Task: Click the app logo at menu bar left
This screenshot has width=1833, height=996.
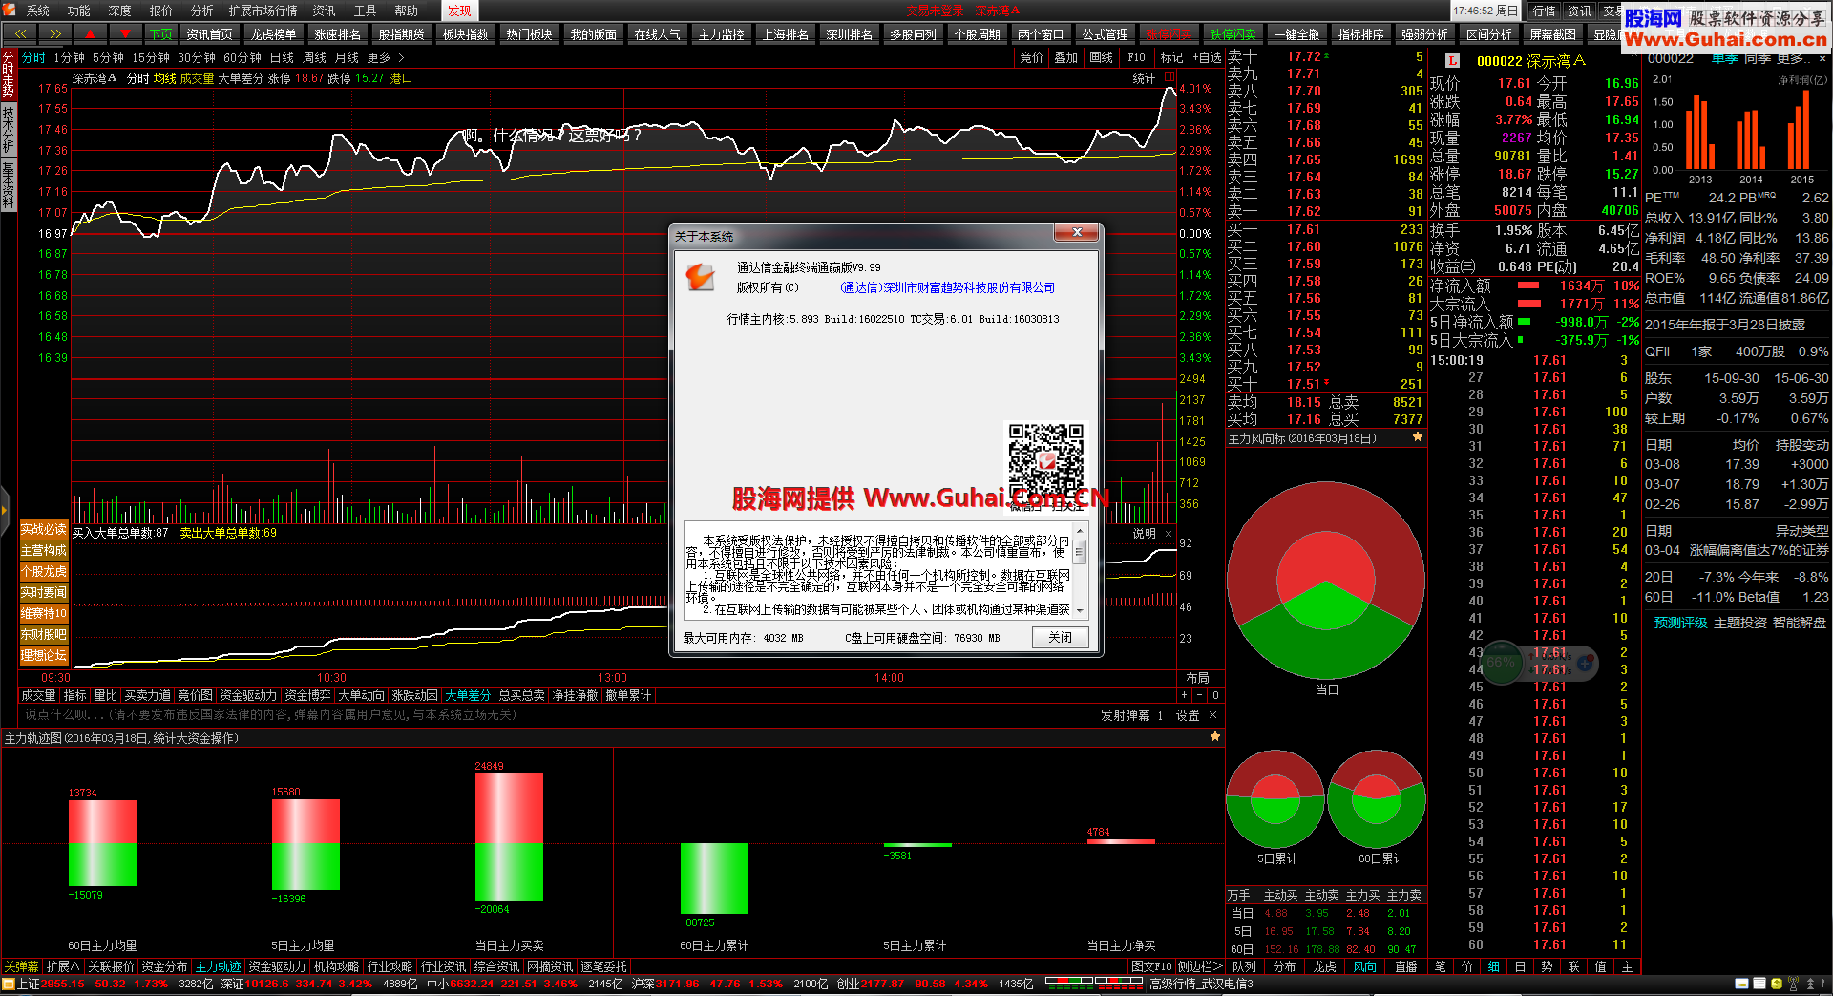Action: (11, 11)
